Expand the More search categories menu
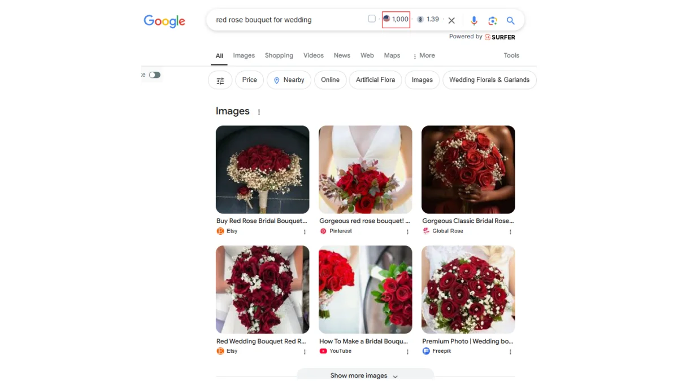 point(424,55)
